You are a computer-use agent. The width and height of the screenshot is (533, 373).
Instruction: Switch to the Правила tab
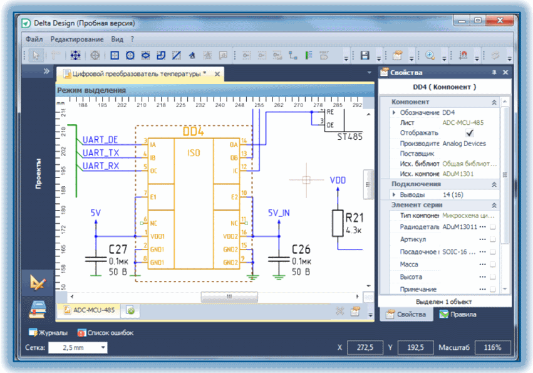[x=458, y=315]
